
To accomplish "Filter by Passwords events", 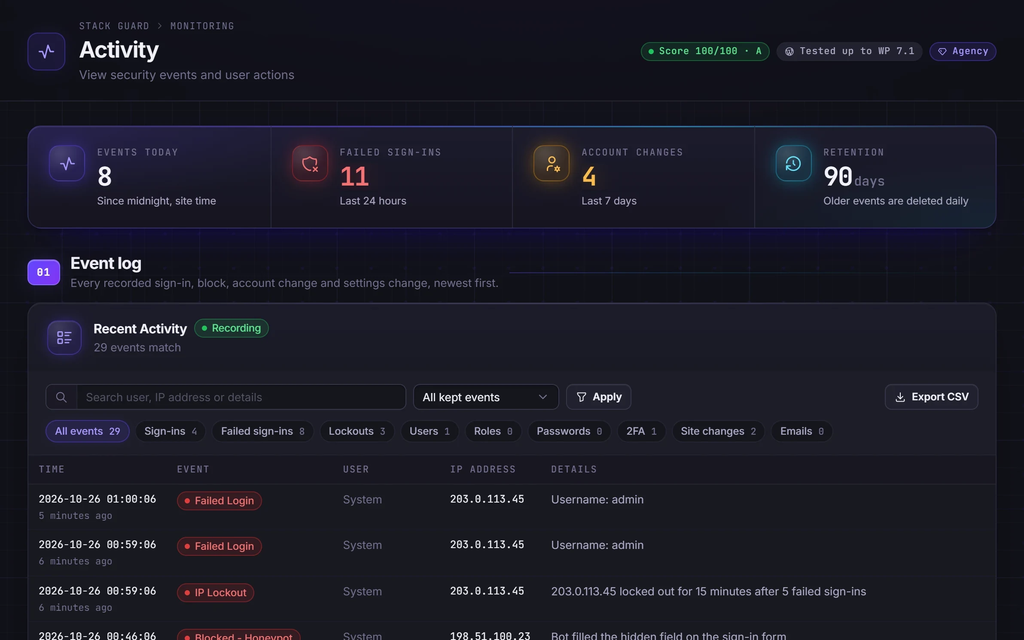I will click(569, 431).
